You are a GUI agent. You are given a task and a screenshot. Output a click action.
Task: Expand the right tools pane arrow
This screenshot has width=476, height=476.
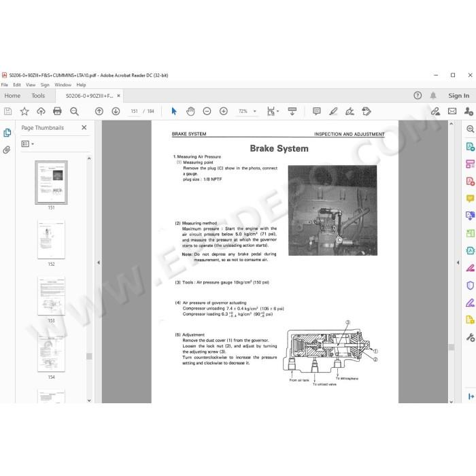(471, 396)
